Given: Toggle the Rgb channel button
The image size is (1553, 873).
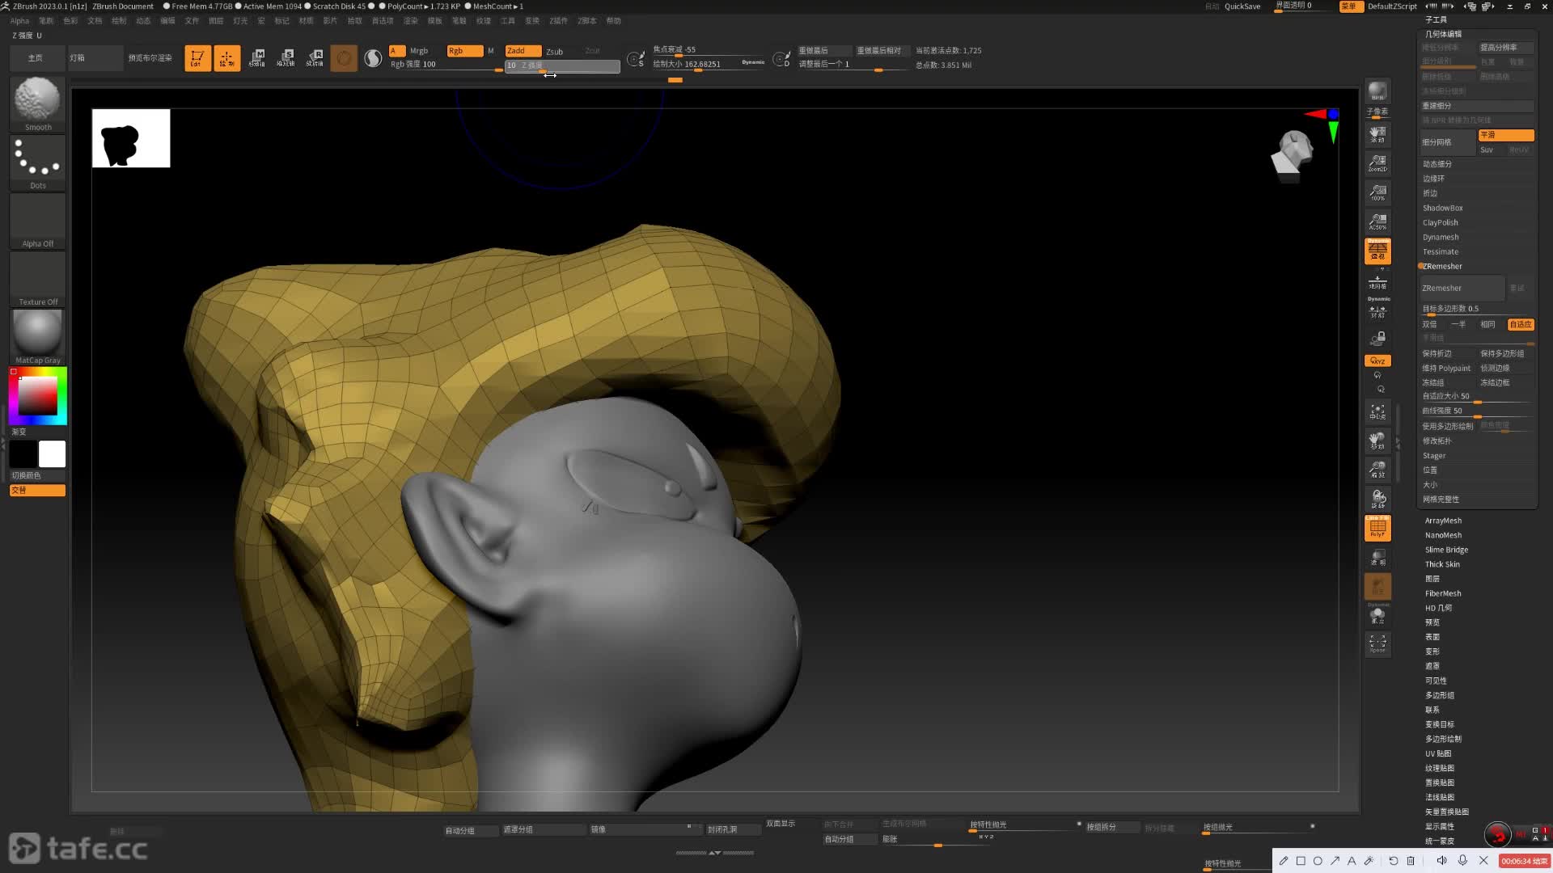Looking at the screenshot, I should (x=464, y=51).
